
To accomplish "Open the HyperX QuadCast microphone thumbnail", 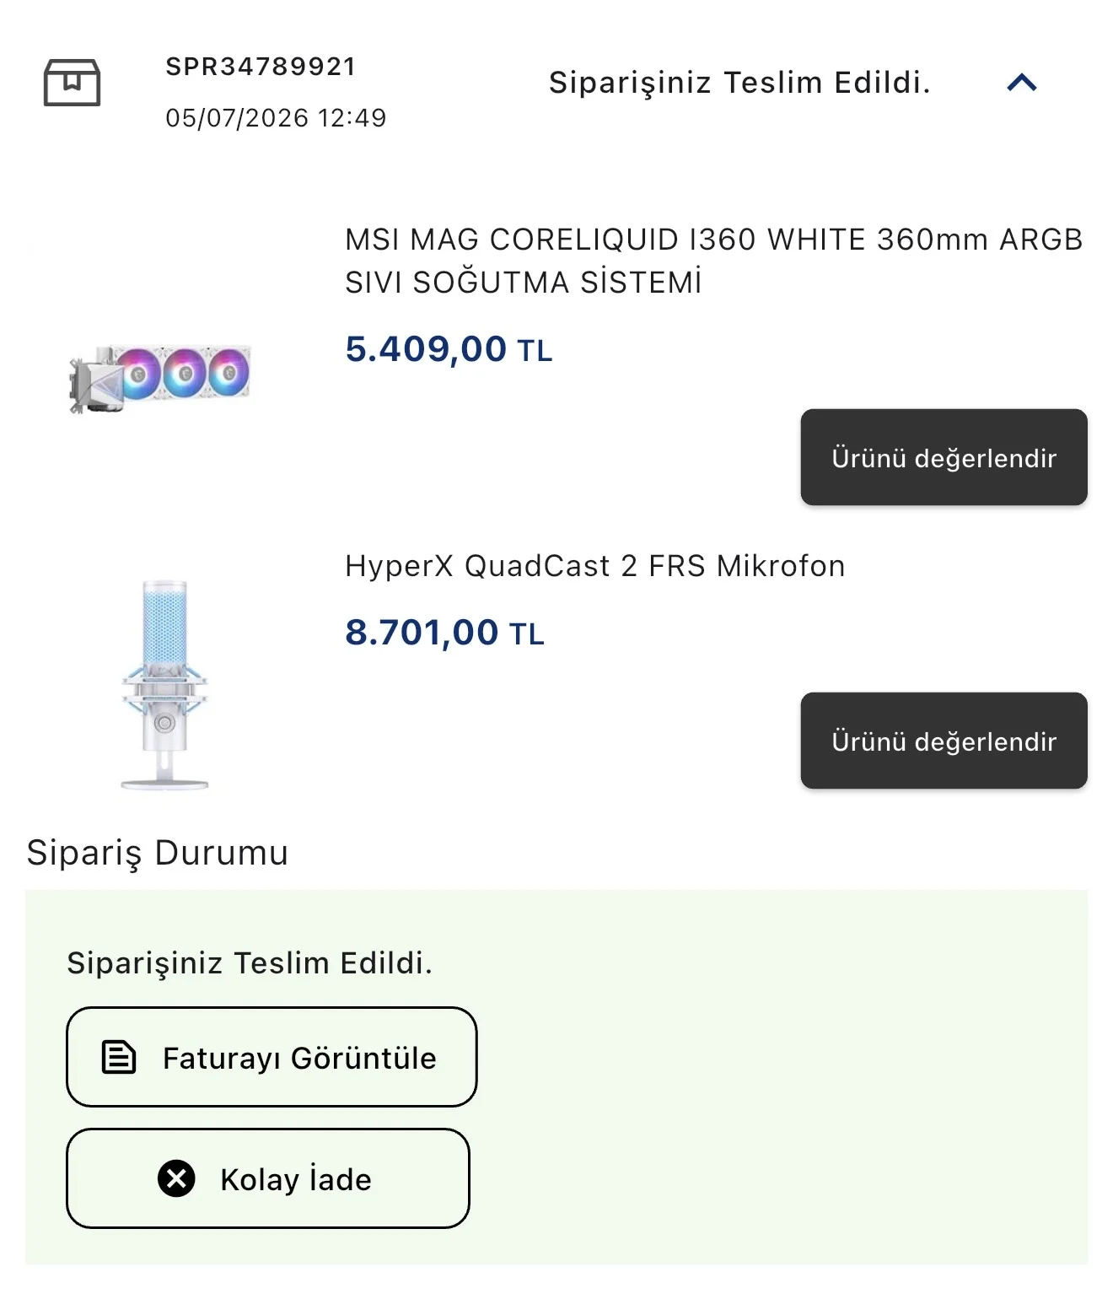I will pyautogui.click(x=164, y=684).
